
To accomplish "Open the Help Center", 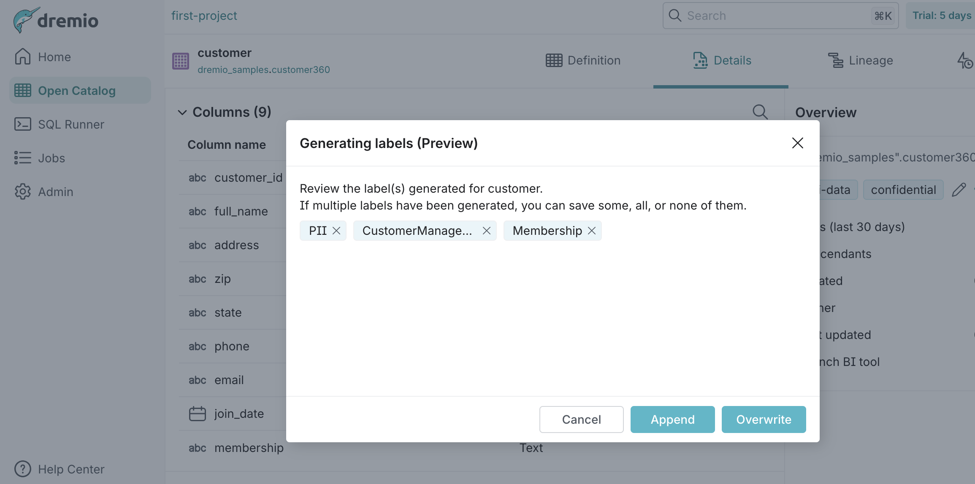I will point(70,469).
